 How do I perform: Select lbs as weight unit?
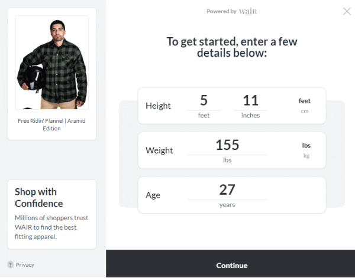coord(306,145)
